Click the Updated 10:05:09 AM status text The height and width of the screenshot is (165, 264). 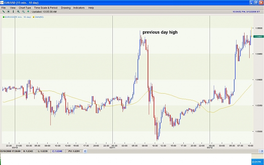click(x=44, y=12)
